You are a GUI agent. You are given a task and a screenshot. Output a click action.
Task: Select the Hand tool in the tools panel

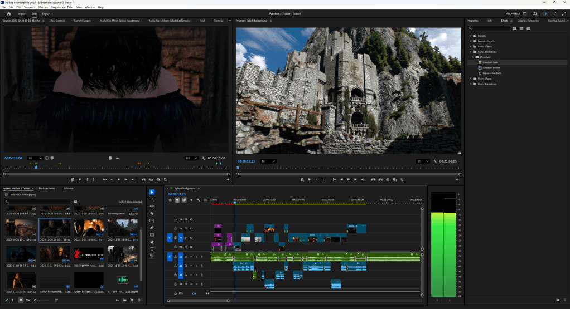tap(152, 242)
